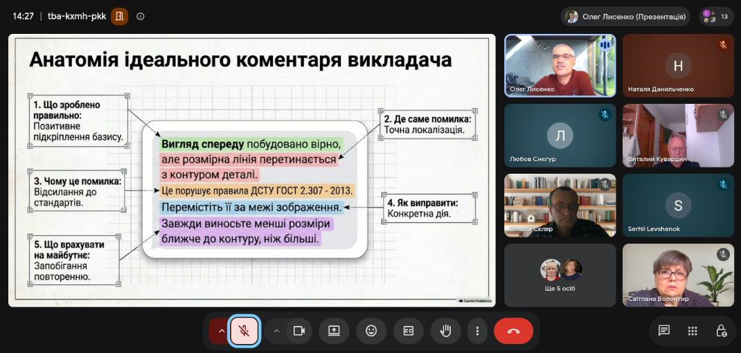
Task: Select Світлана Волонтир video tile
Action: 678,275
